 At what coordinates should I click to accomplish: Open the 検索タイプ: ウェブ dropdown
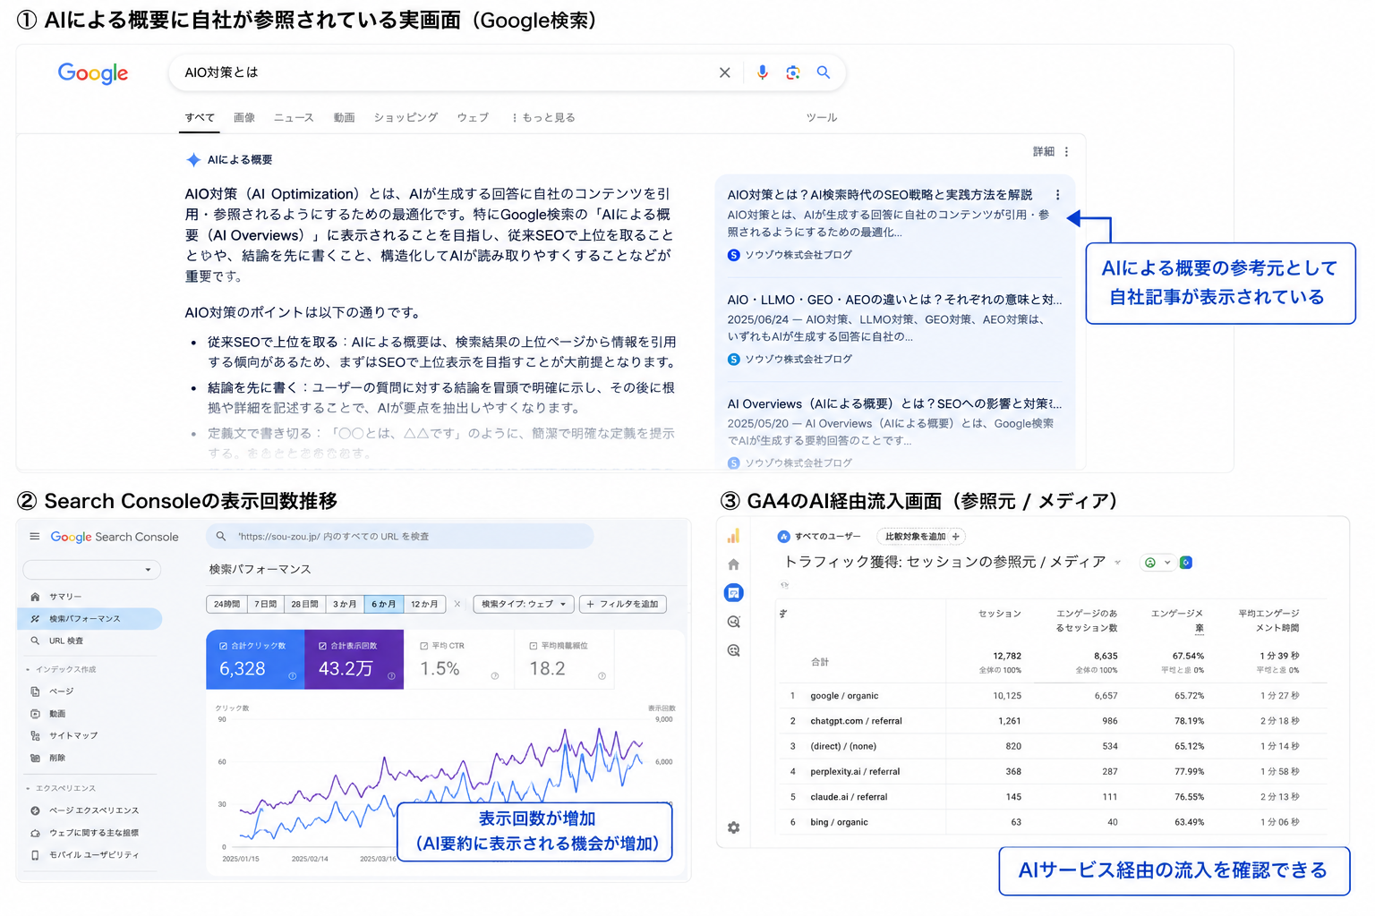pos(524,604)
